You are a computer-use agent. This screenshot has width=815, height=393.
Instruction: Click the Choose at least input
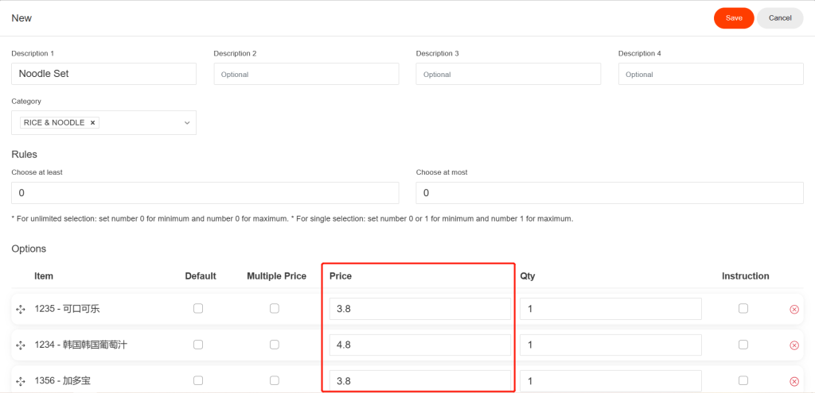point(205,193)
